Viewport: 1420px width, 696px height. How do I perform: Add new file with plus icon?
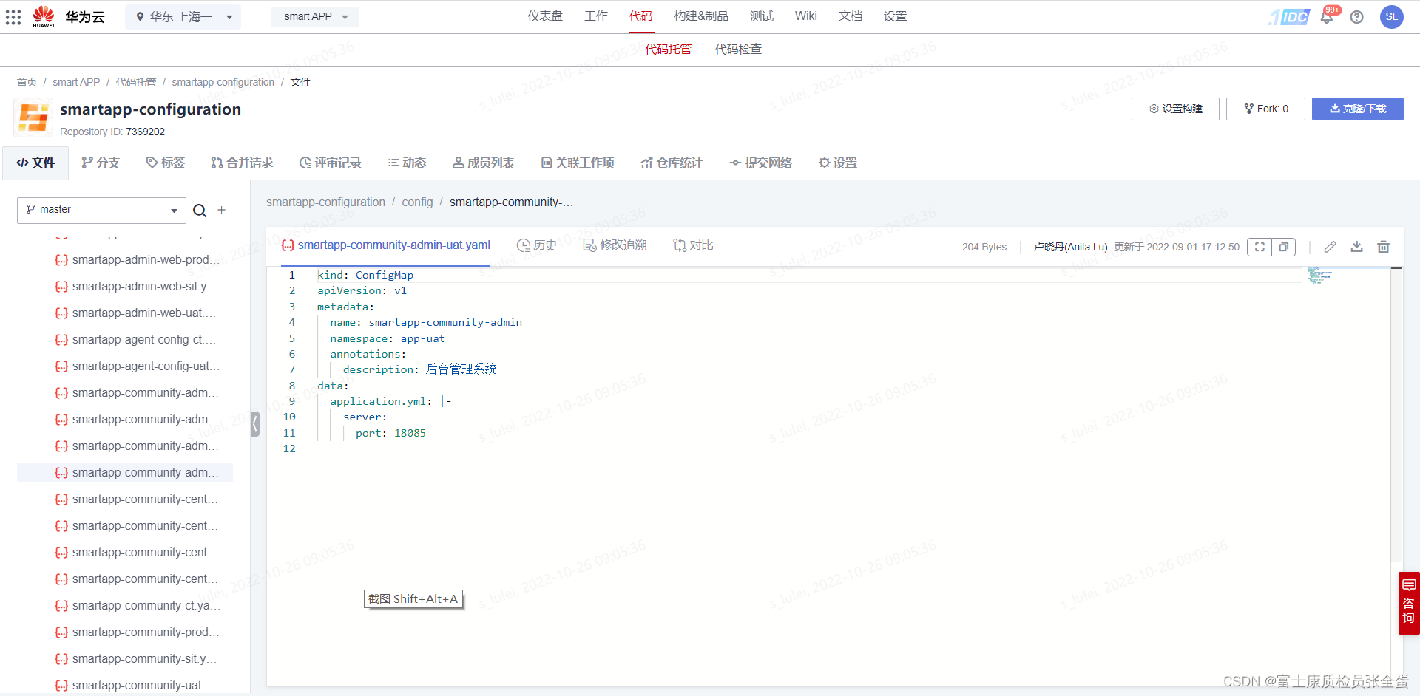221,211
